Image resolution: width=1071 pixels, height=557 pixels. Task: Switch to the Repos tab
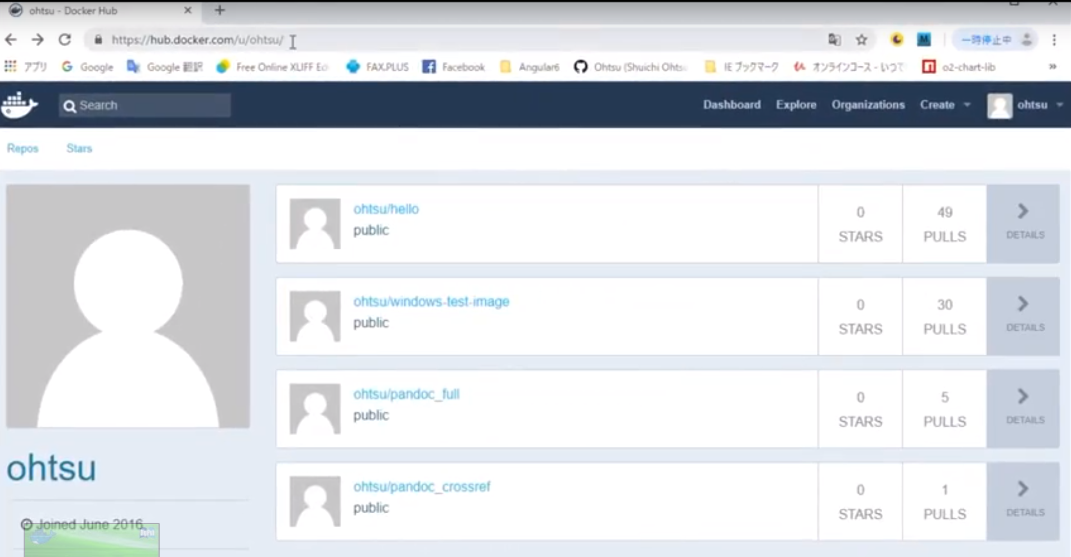tap(22, 148)
